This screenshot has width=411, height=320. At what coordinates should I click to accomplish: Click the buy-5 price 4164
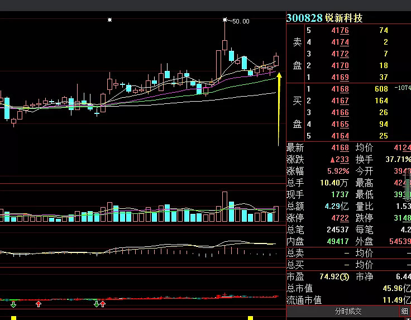tap(340, 136)
